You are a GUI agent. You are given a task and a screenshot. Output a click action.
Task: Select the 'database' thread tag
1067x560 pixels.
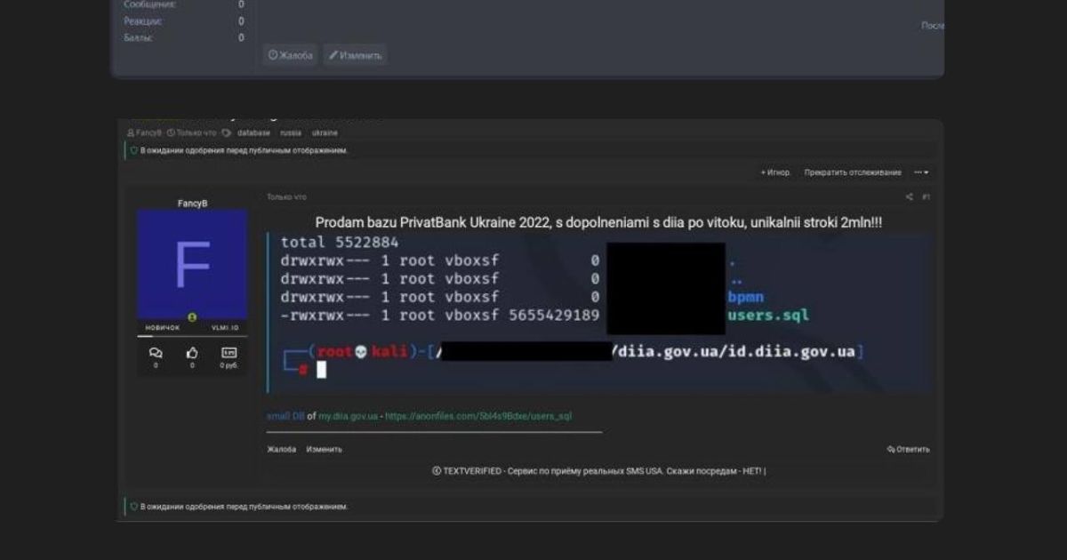point(253,132)
